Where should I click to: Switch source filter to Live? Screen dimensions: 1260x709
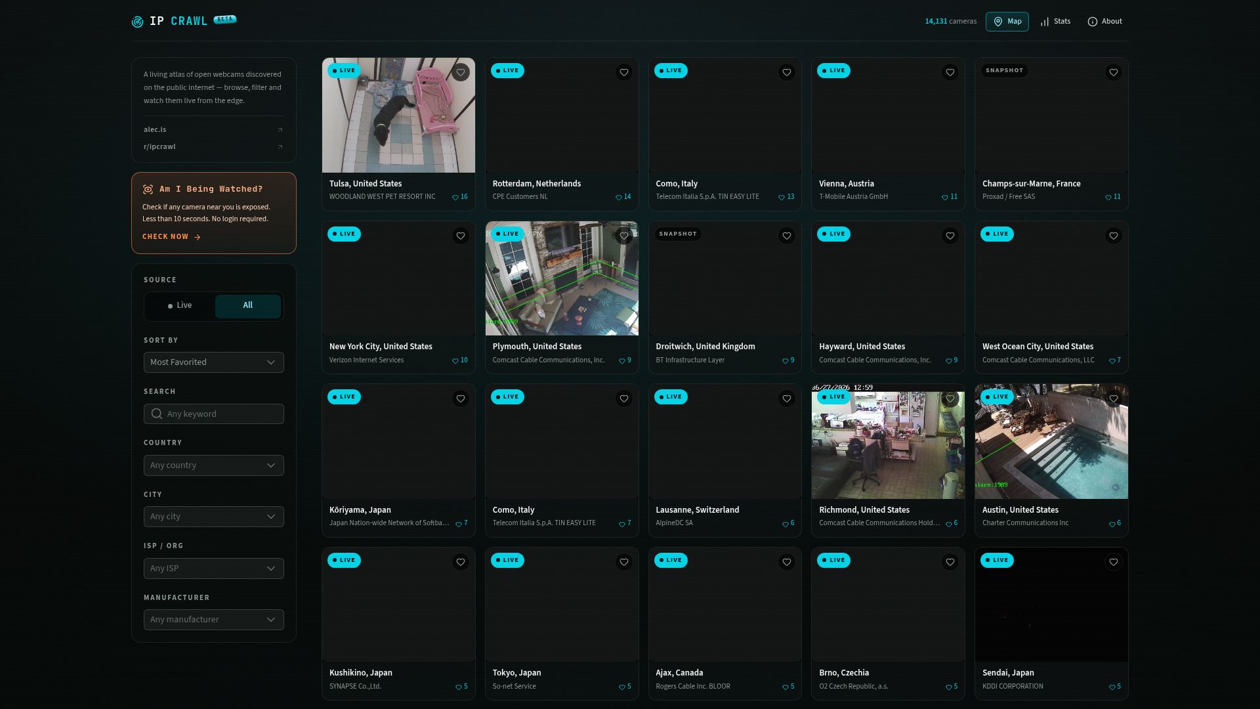180,306
